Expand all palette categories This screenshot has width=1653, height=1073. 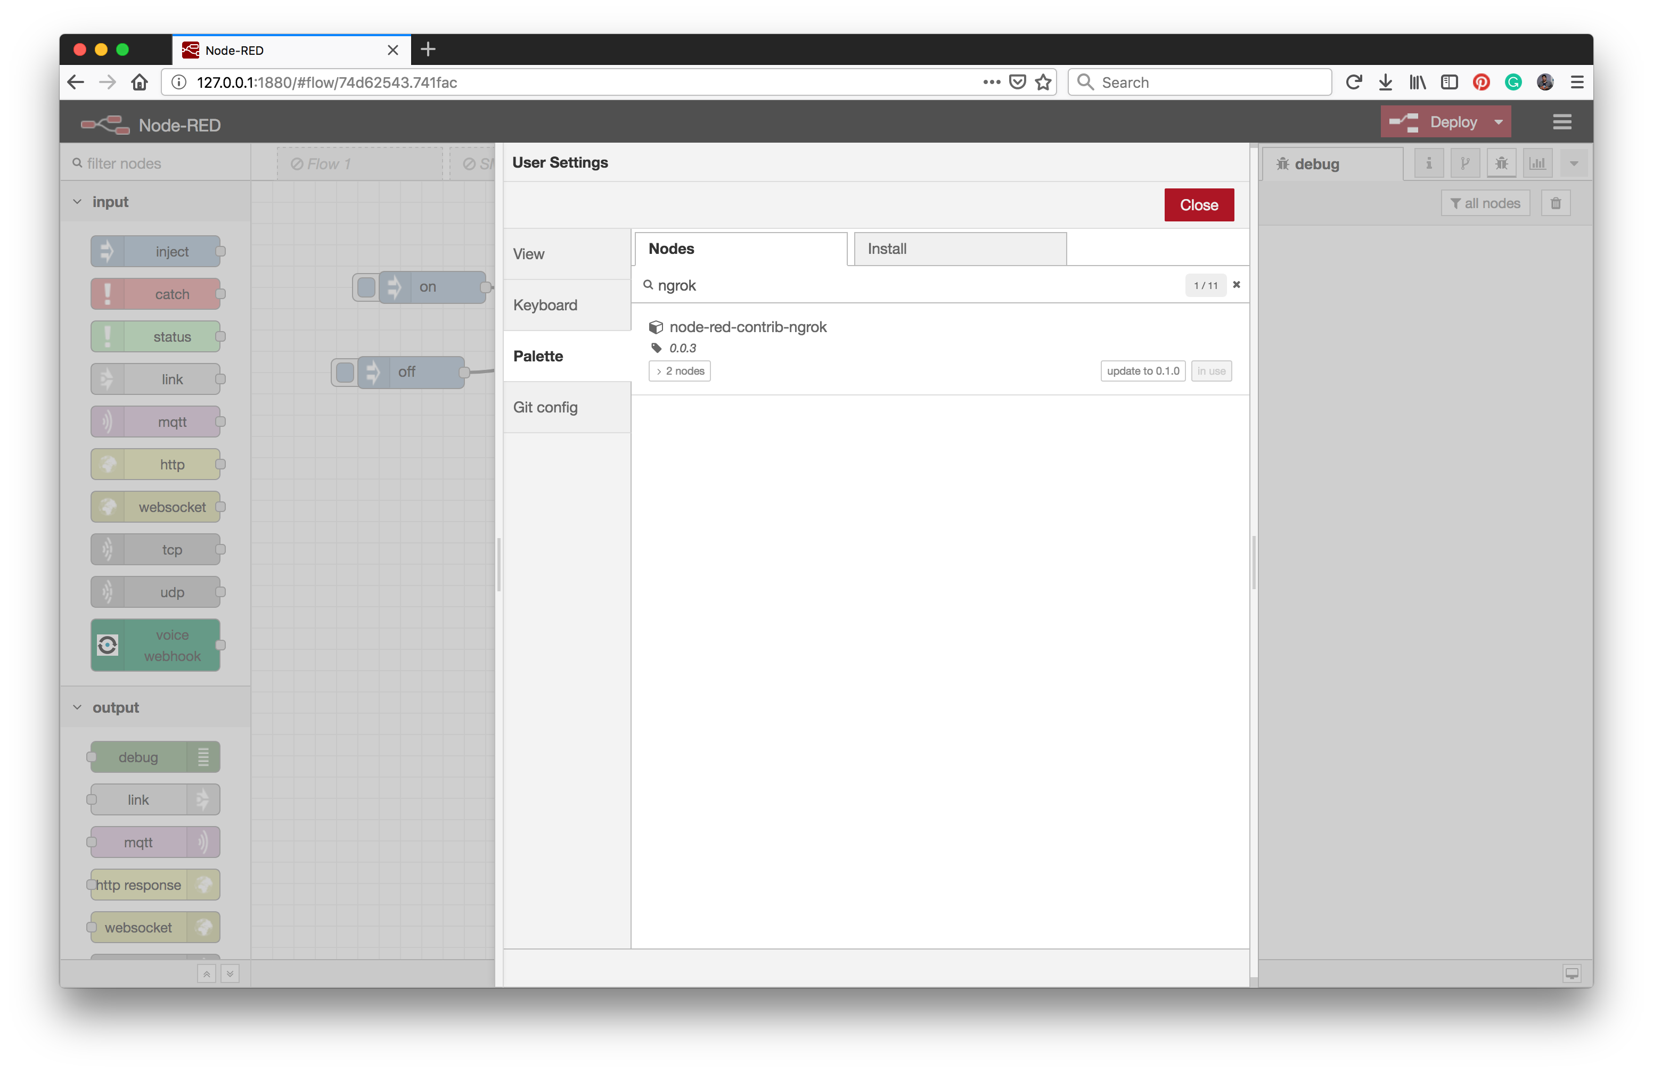point(230,974)
